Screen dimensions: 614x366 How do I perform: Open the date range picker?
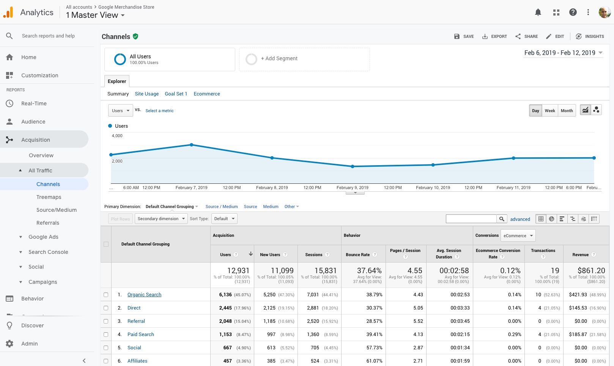click(564, 53)
